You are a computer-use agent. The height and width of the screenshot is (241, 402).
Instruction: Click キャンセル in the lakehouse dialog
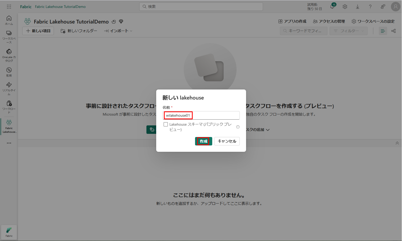pos(227,141)
